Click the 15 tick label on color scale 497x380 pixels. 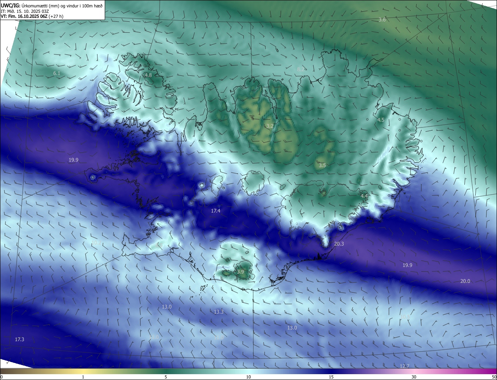click(331, 377)
